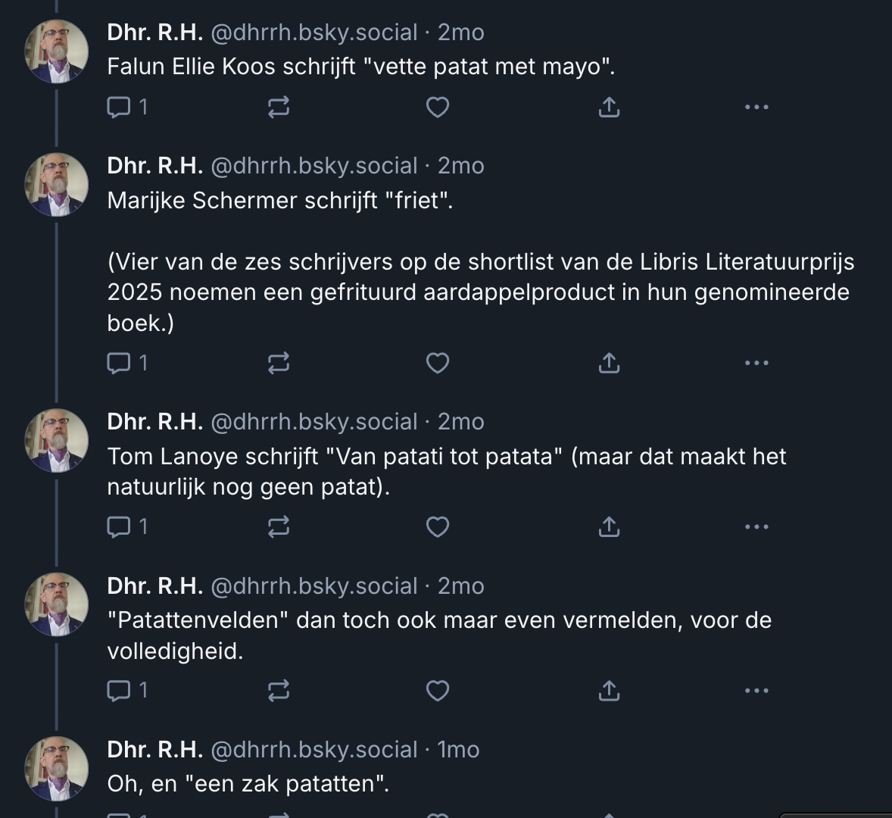Viewport: 892px width, 818px height.
Task: Share the "vette patat met mayo" post
Action: click(609, 108)
